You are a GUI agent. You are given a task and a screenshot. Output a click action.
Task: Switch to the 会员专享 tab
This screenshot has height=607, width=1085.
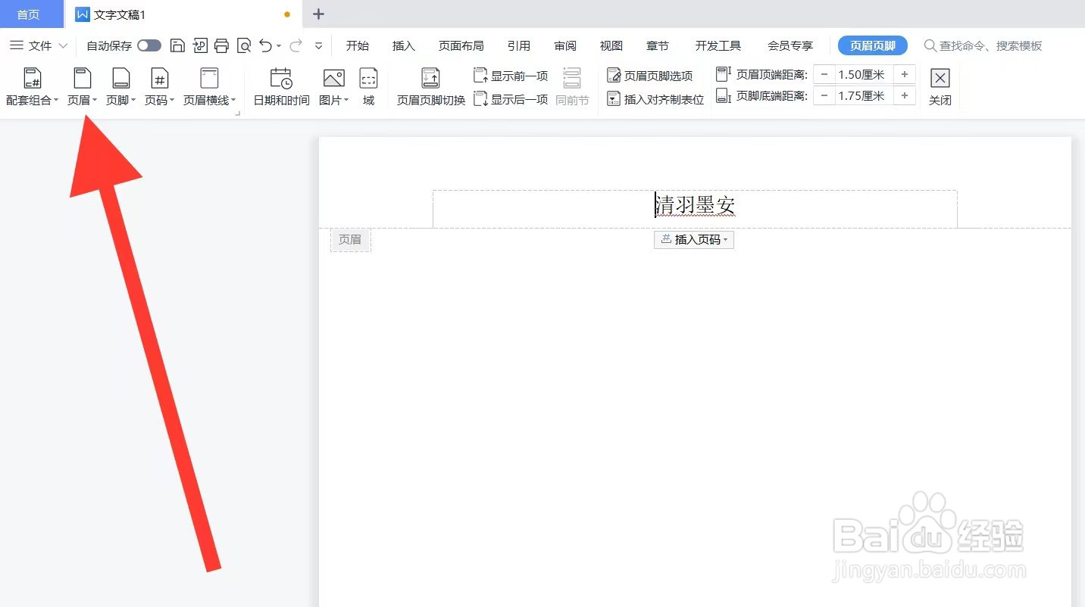coord(790,45)
